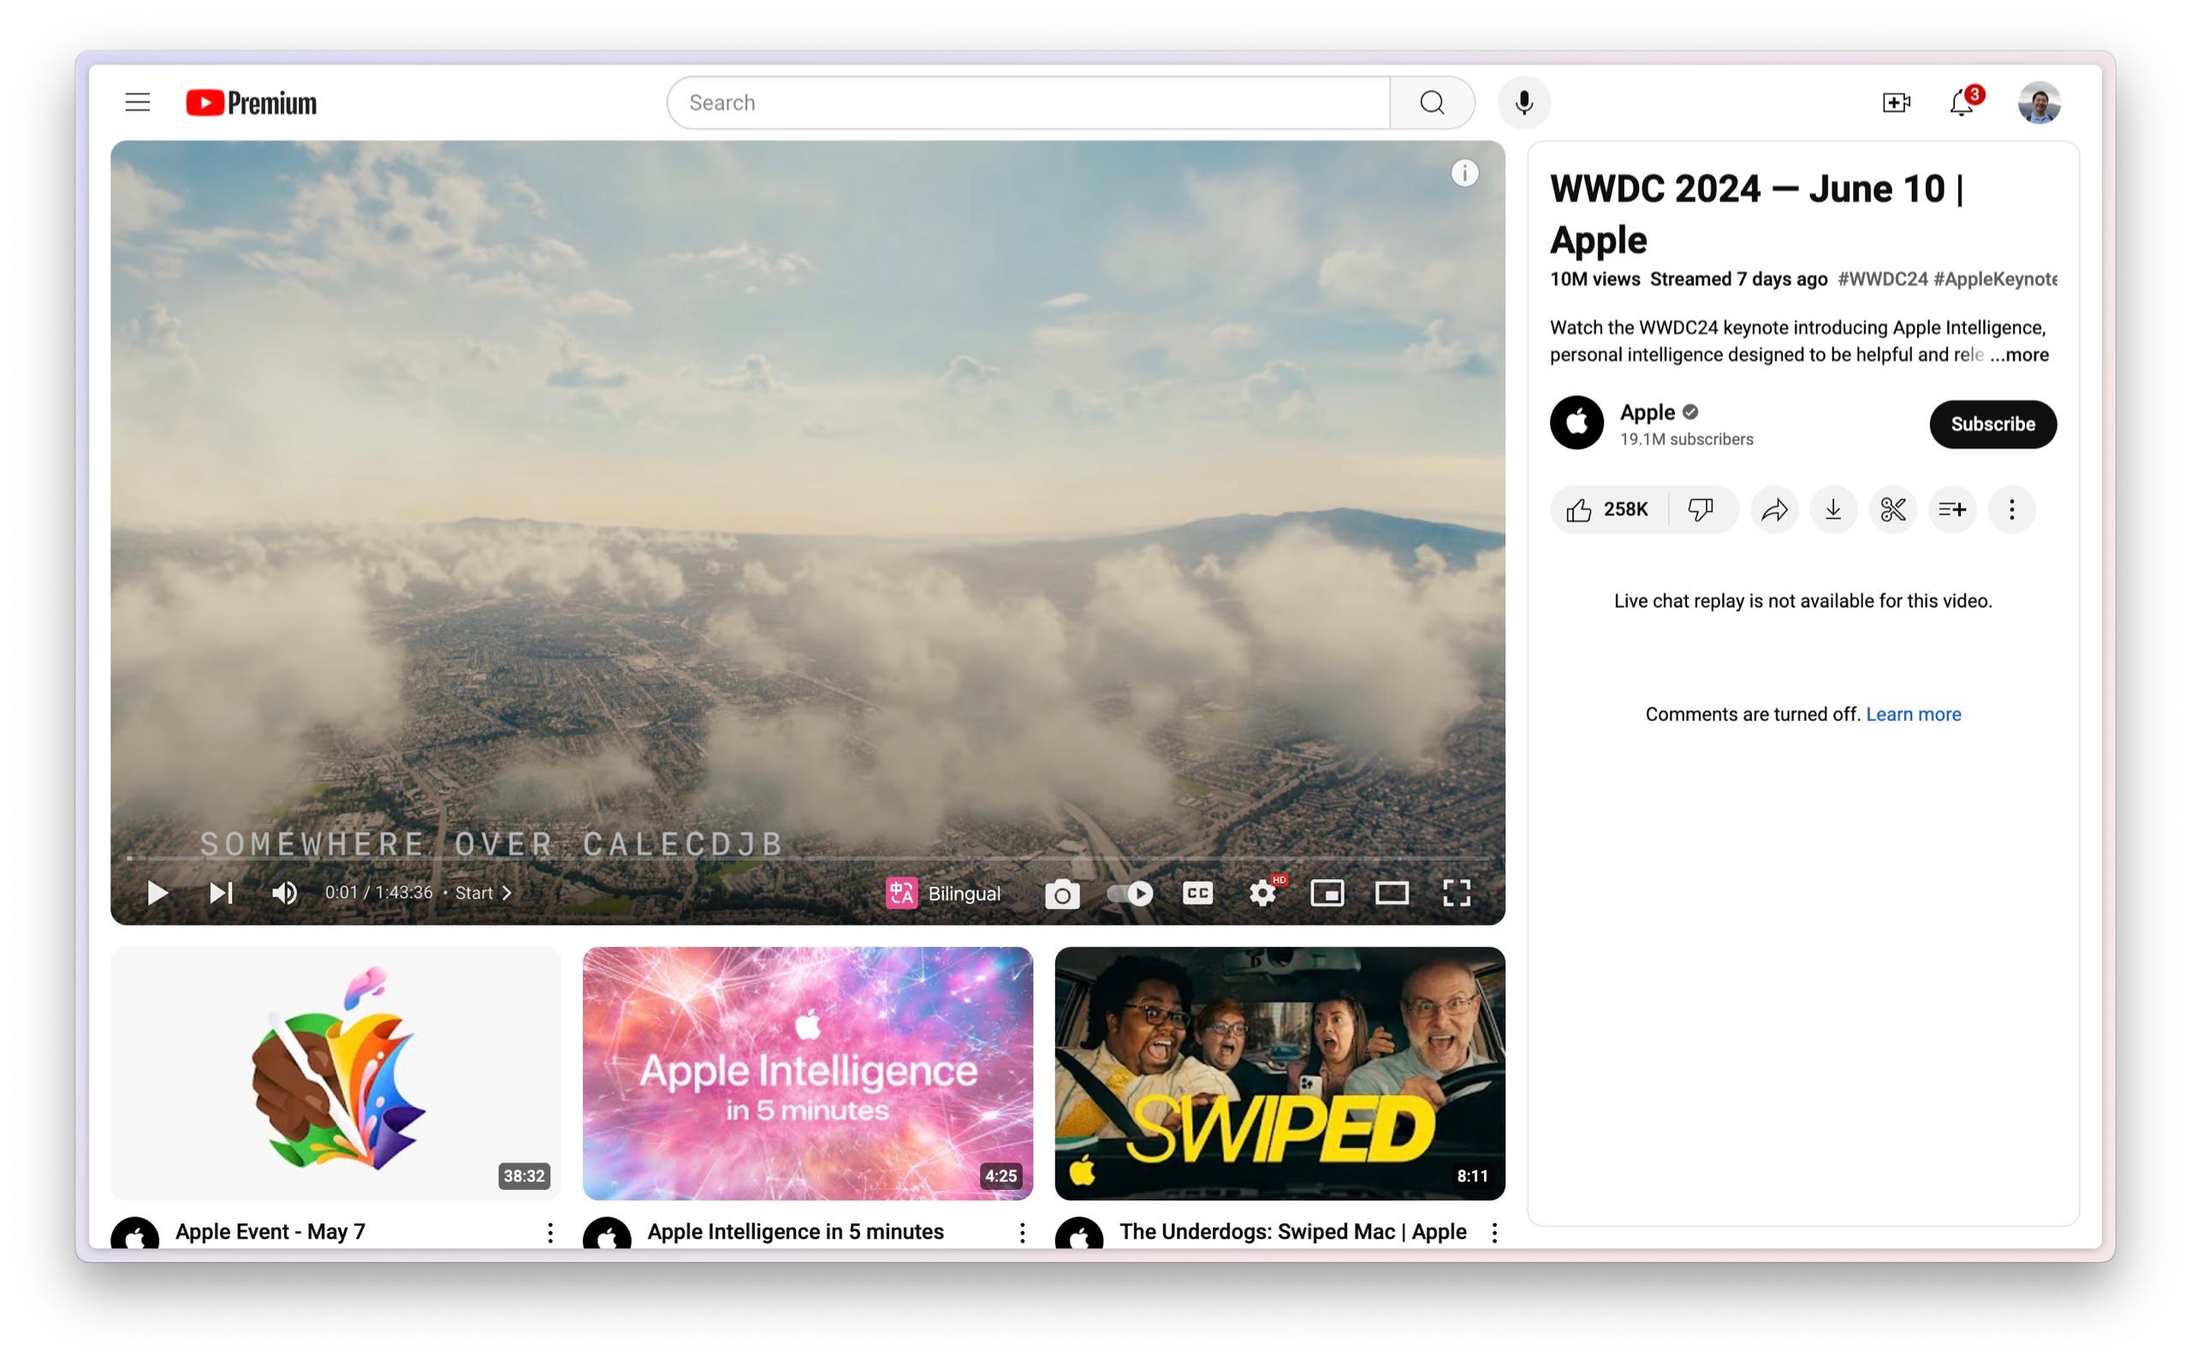The image size is (2191, 1362).
Task: Click the screenshot camera icon
Action: [x=1062, y=894]
